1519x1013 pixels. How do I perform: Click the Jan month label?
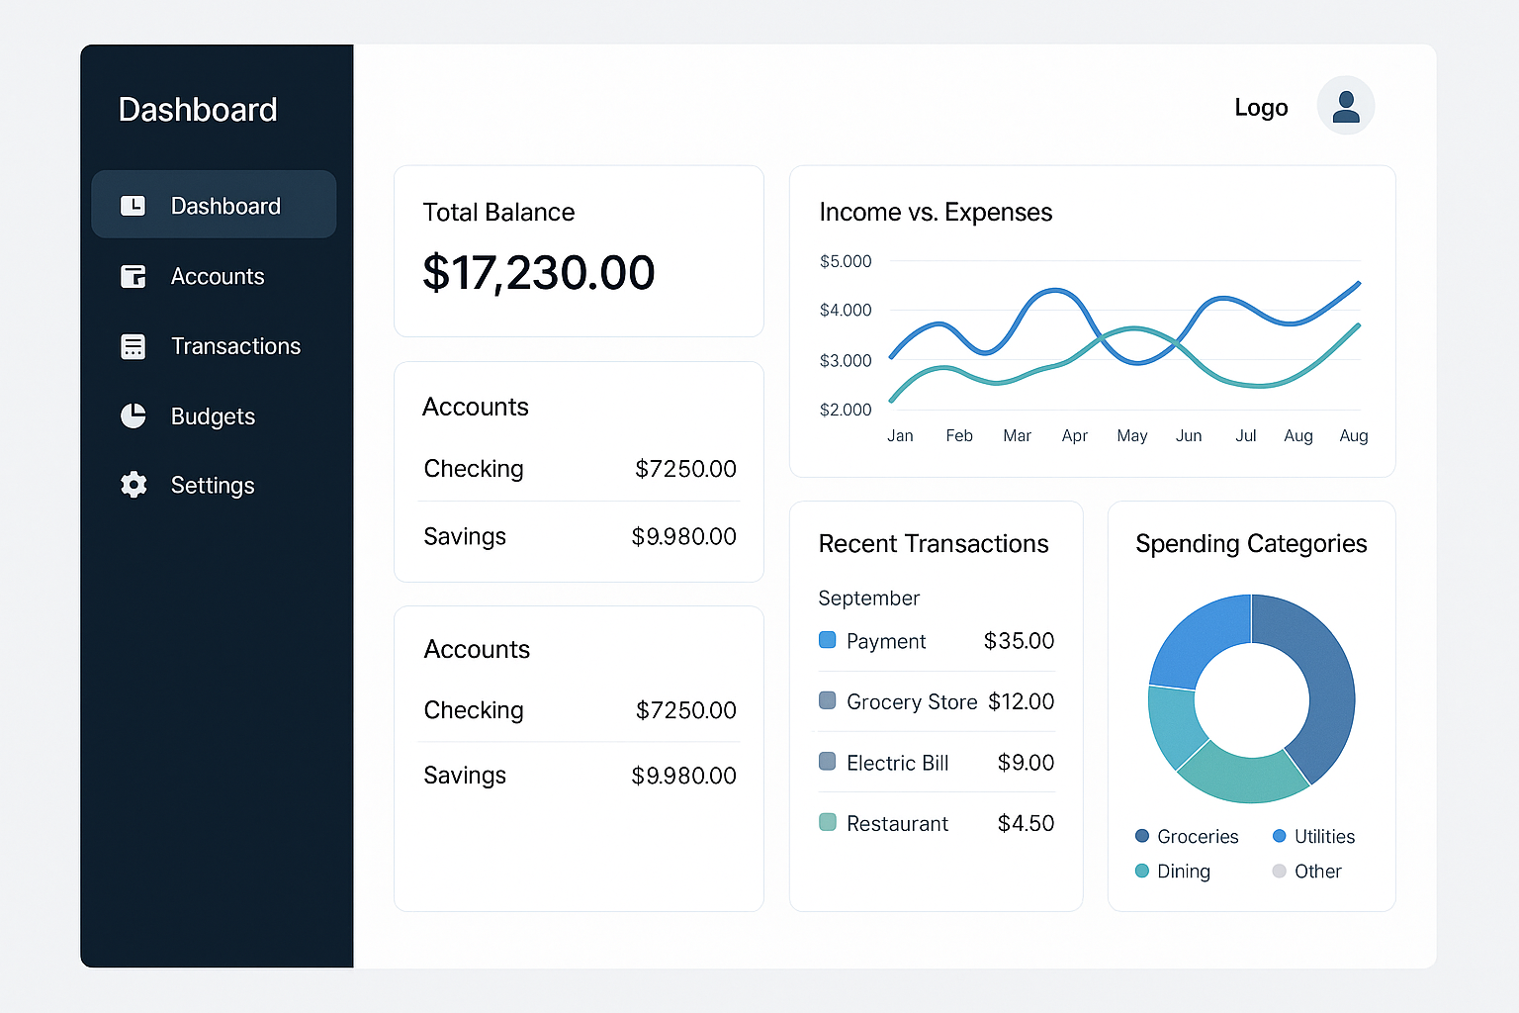900,435
